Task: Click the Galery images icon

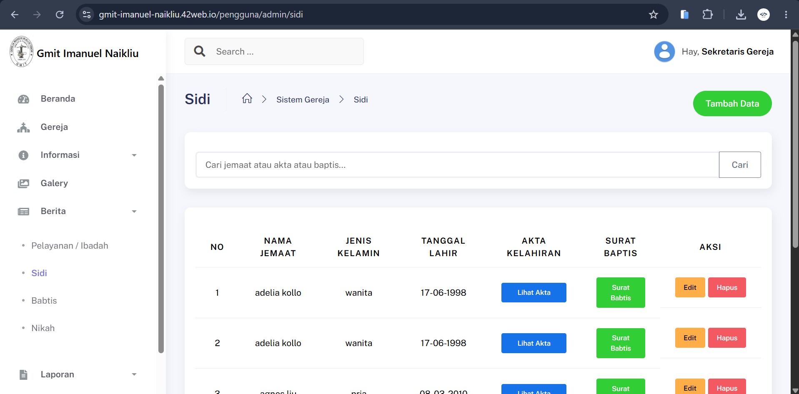Action: coord(23,184)
